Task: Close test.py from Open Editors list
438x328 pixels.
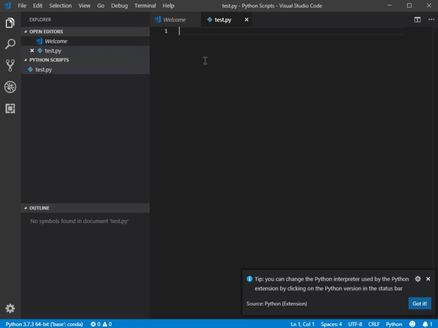Action: coord(32,51)
